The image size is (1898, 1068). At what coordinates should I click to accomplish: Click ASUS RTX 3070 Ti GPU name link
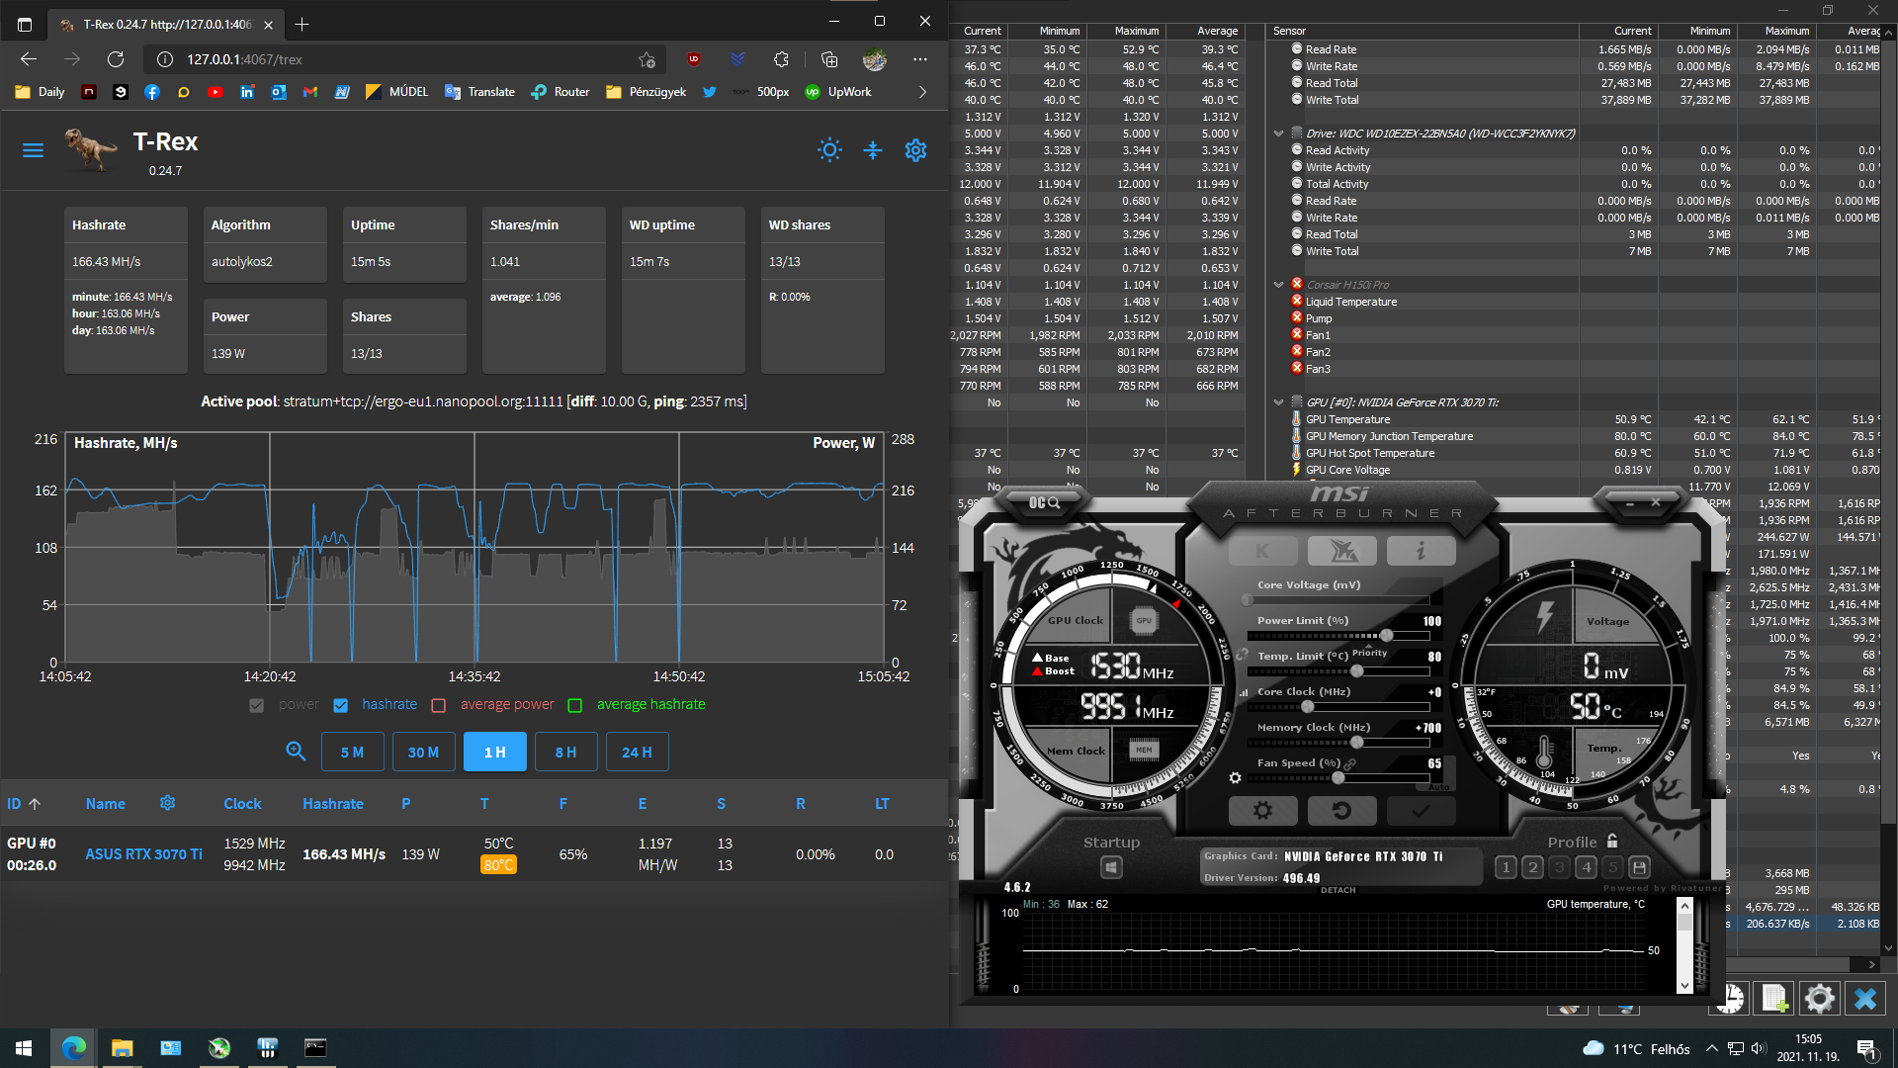coord(143,854)
